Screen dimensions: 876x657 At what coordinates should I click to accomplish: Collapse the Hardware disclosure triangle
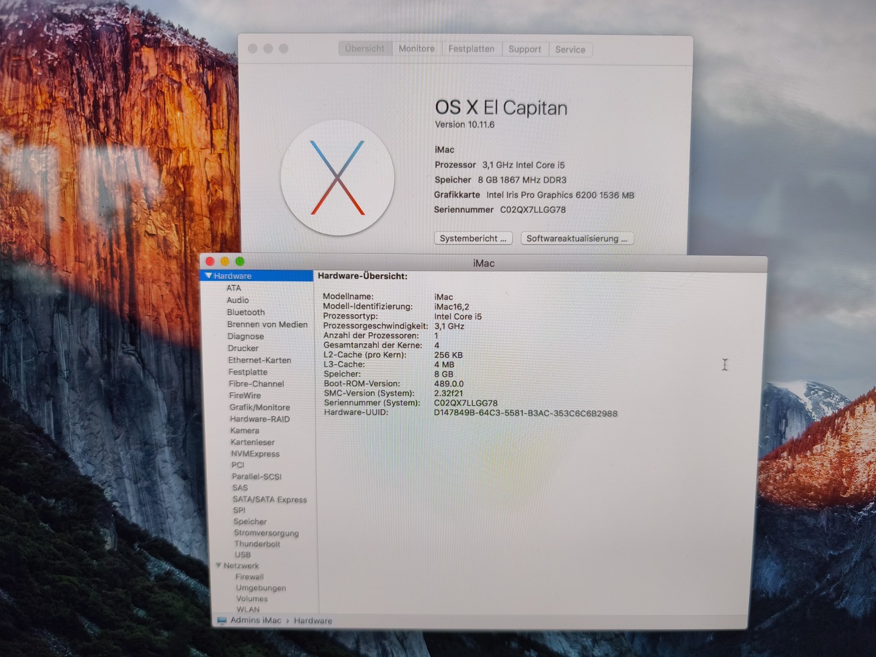(209, 275)
